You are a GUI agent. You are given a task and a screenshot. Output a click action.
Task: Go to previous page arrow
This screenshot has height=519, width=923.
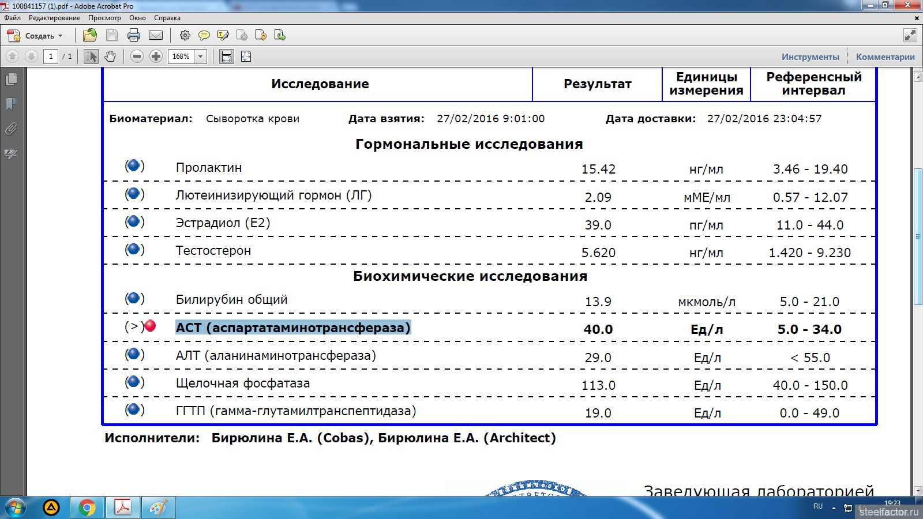(x=12, y=57)
